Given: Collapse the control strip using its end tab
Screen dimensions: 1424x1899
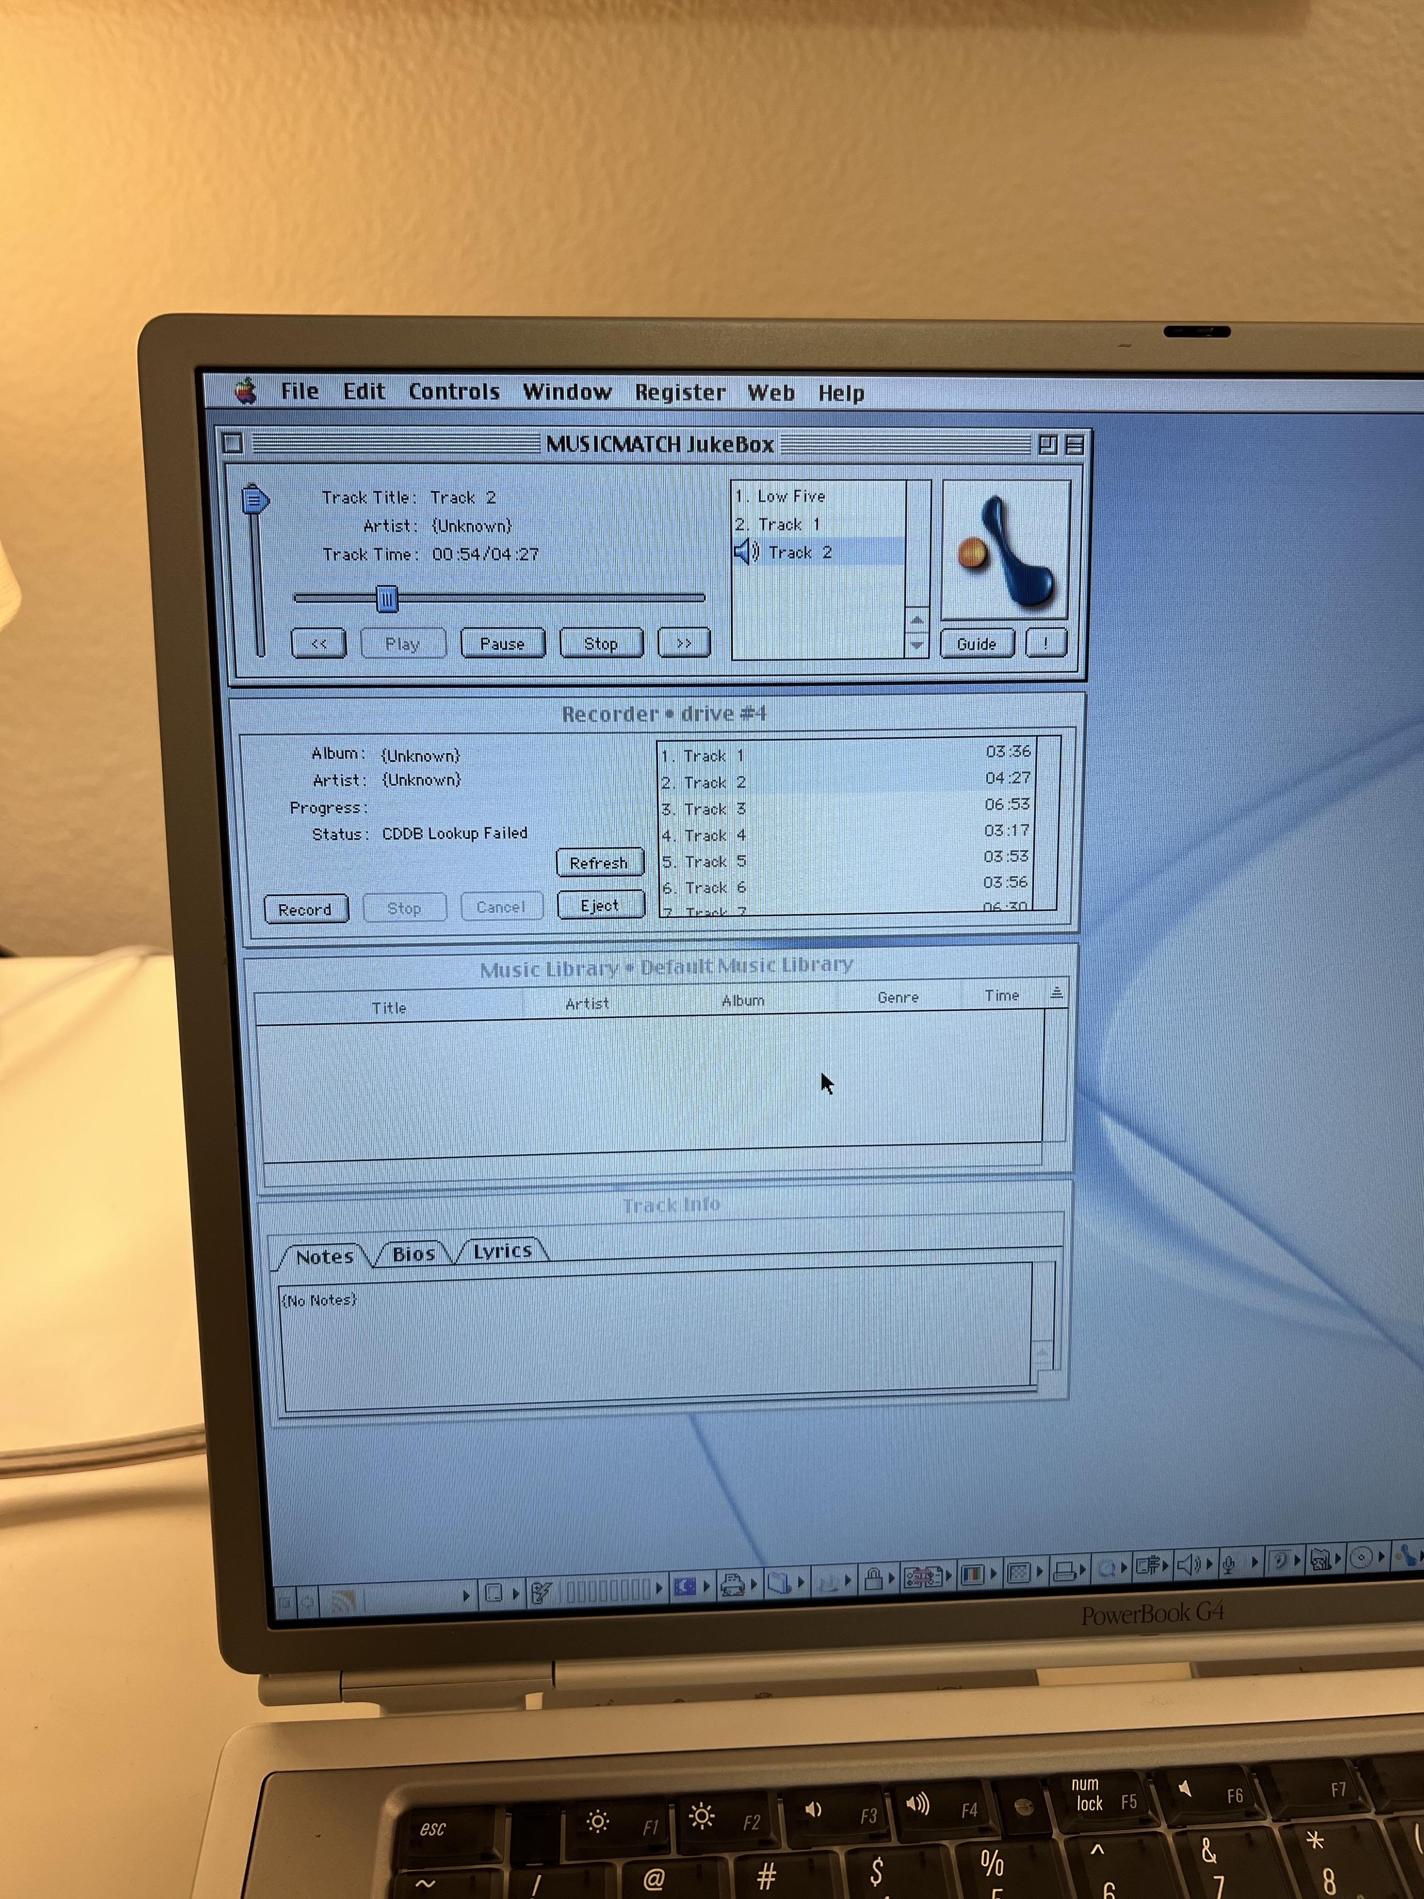Looking at the screenshot, I should click(287, 1603).
